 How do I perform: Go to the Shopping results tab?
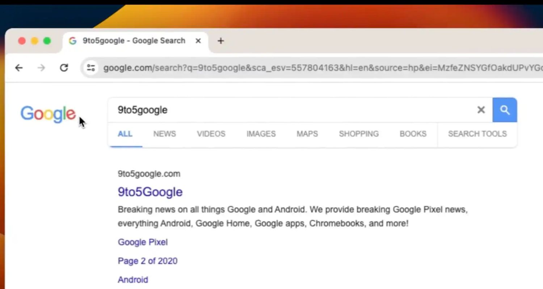[359, 134]
